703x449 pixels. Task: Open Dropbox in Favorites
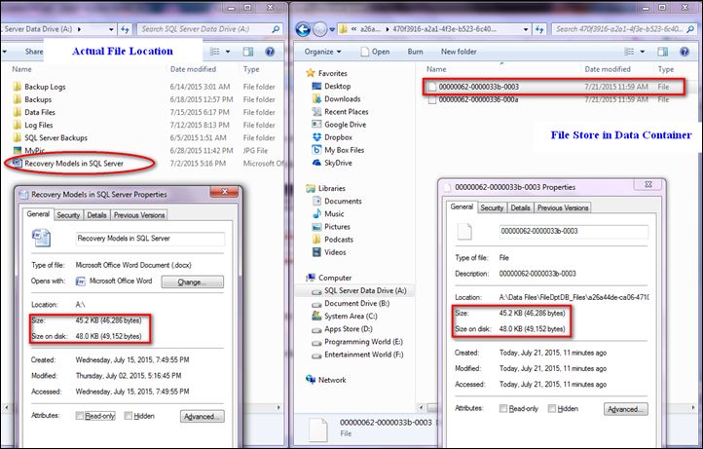[x=338, y=137]
